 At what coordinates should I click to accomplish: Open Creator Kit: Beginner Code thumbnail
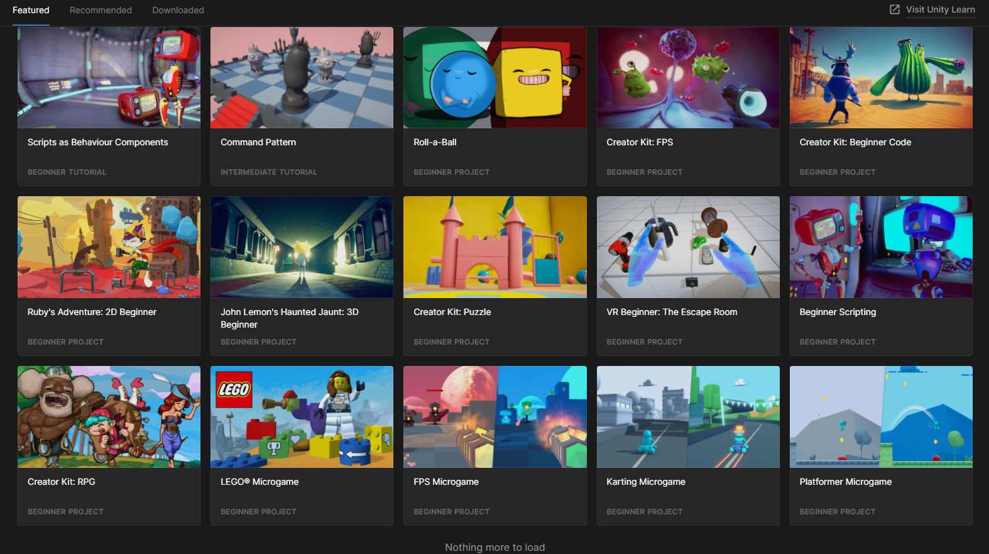881,77
